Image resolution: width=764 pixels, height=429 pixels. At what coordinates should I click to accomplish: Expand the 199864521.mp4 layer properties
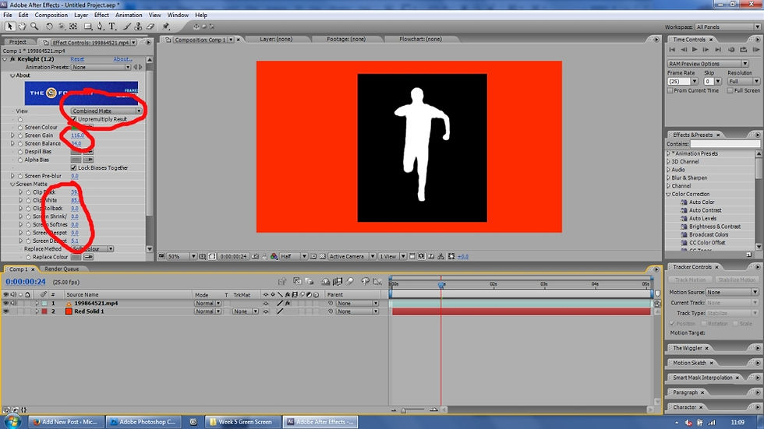[x=37, y=303]
